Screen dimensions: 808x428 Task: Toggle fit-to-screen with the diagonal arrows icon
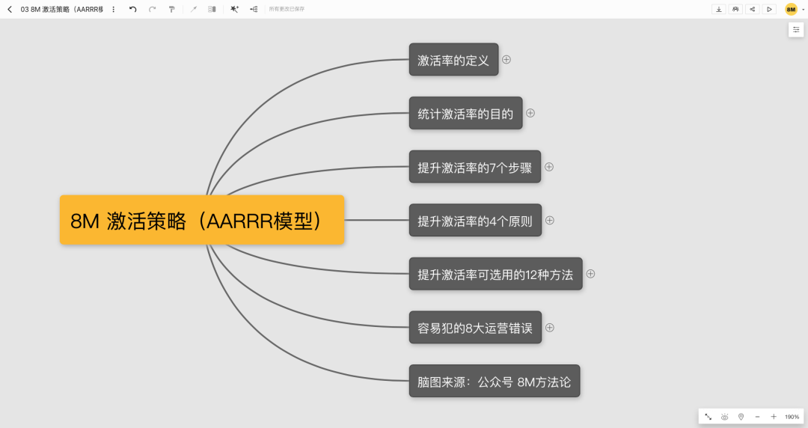[x=708, y=417]
